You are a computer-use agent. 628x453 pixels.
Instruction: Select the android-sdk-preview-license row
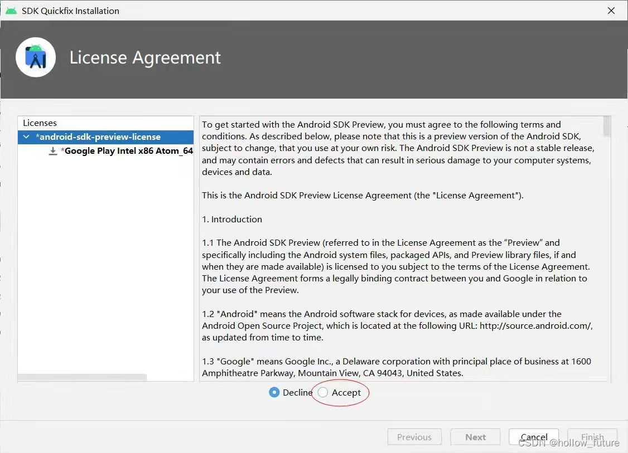(x=106, y=137)
